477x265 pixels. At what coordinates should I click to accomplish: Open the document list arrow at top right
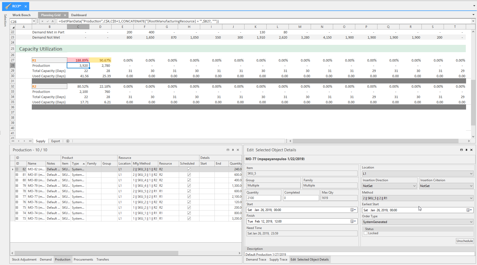point(474,6)
